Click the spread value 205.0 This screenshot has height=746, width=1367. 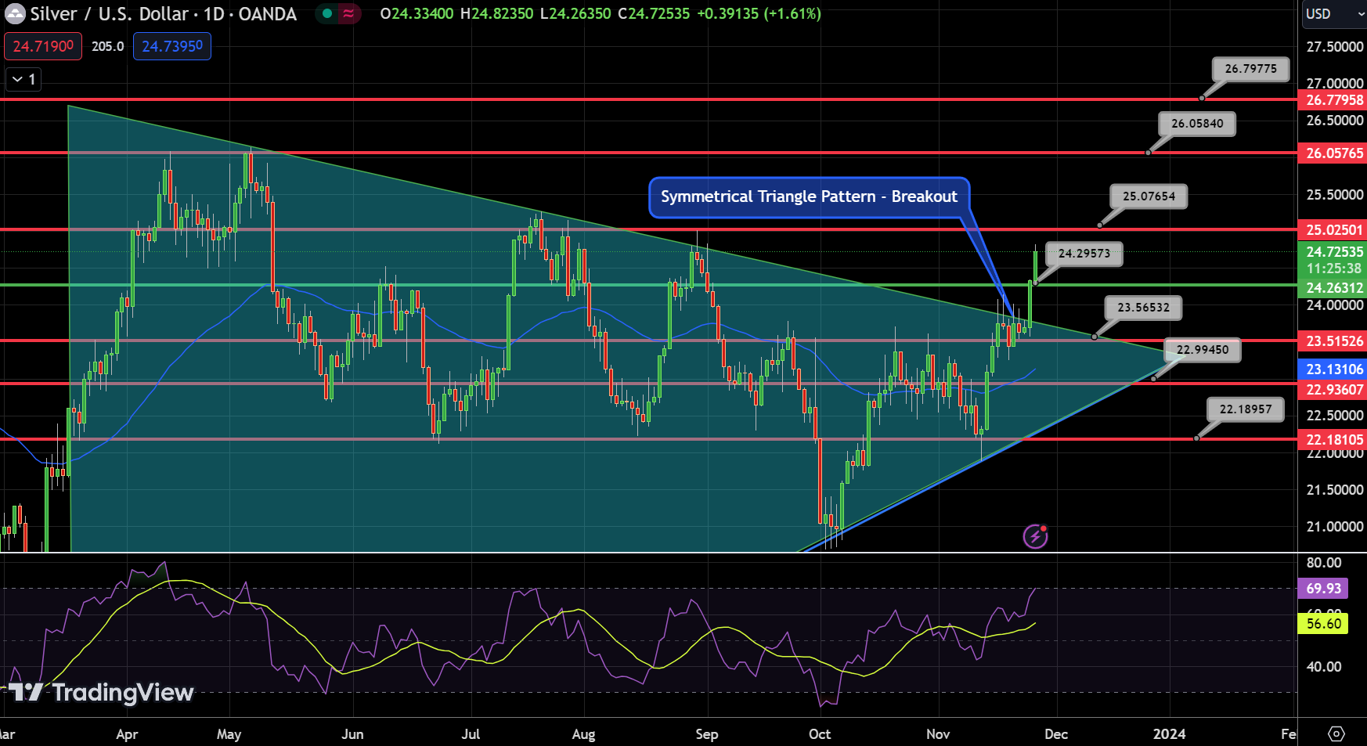108,46
